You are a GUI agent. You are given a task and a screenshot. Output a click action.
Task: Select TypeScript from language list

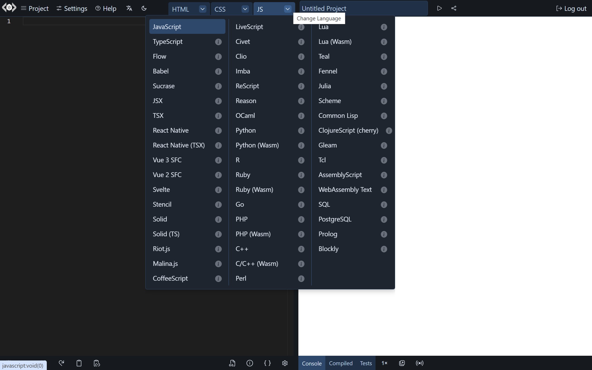pyautogui.click(x=168, y=41)
